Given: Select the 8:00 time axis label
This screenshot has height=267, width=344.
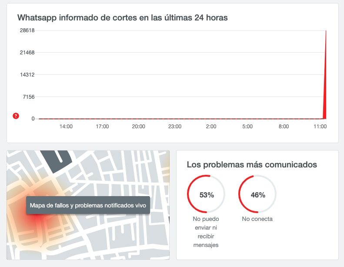Looking at the screenshot, I should click(x=284, y=127).
